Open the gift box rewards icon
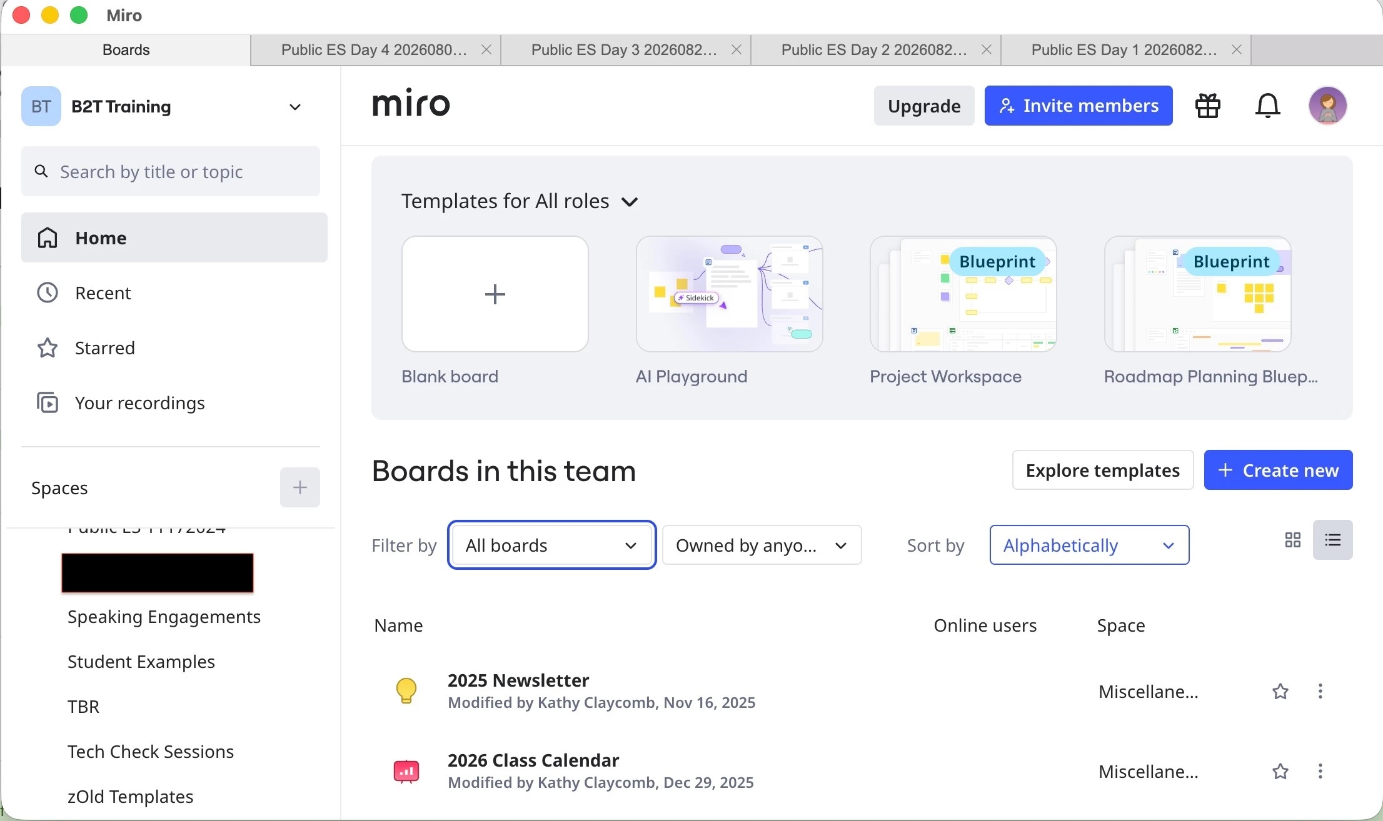The image size is (1383, 821). (1208, 106)
